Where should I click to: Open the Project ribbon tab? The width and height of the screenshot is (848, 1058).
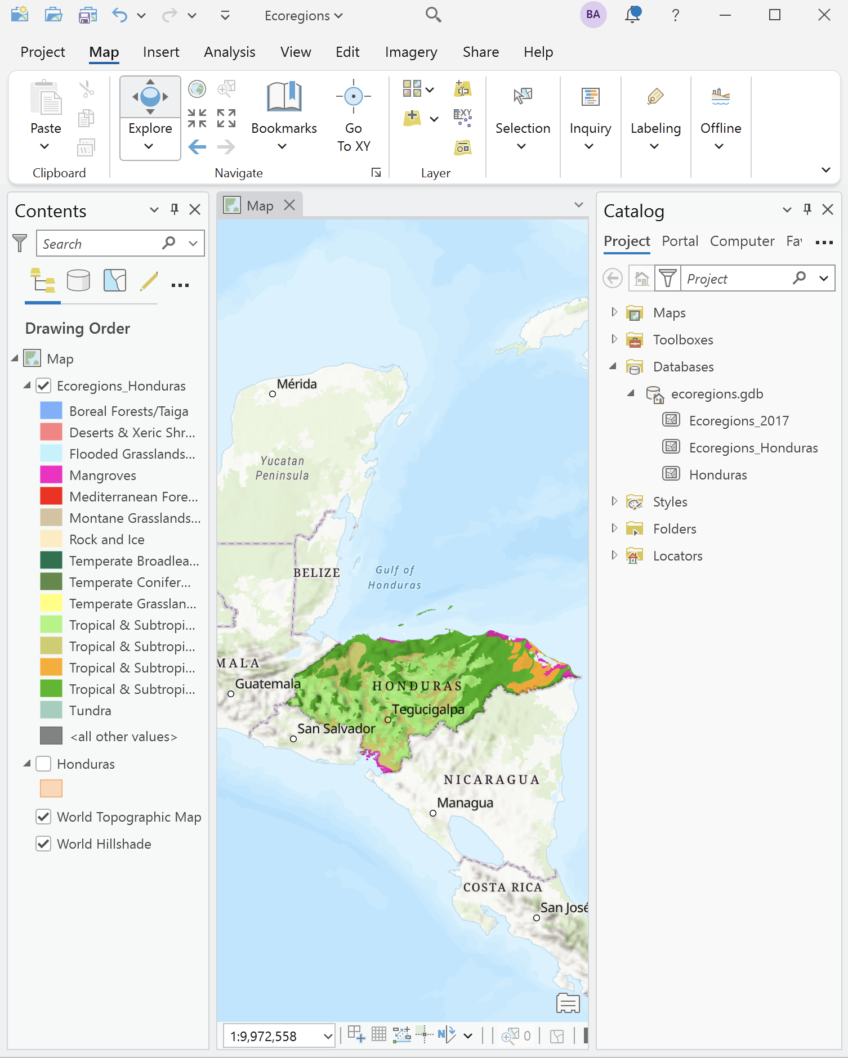click(43, 52)
